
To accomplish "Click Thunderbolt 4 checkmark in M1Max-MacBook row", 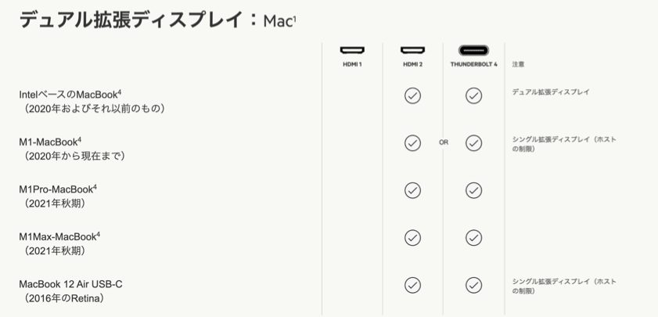I will [x=474, y=238].
